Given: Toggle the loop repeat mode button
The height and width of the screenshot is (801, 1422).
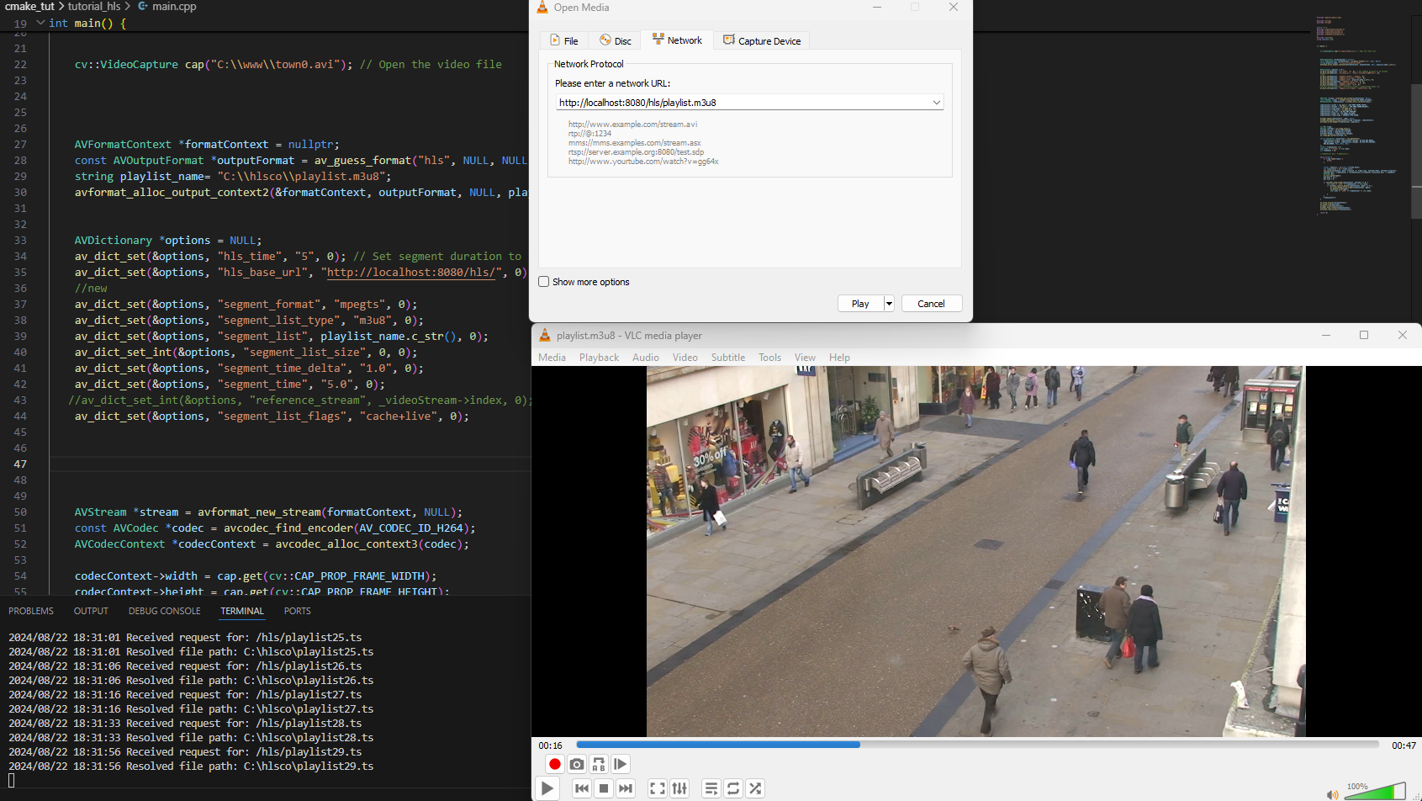Looking at the screenshot, I should click(733, 788).
